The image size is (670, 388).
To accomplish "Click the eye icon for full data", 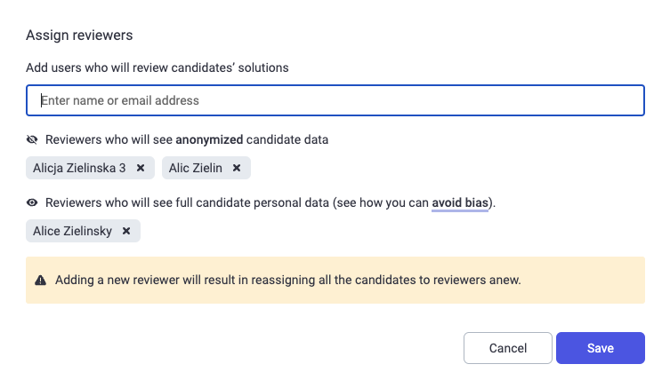I will coord(32,202).
